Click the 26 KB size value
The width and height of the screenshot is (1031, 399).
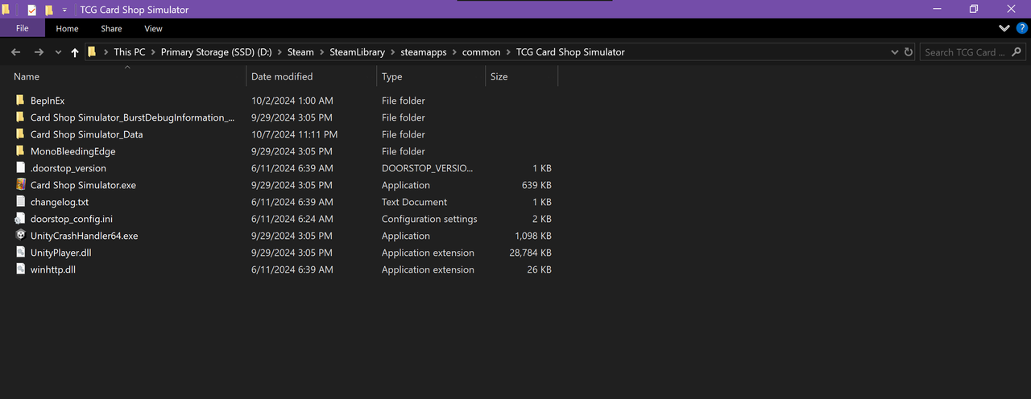coord(540,269)
